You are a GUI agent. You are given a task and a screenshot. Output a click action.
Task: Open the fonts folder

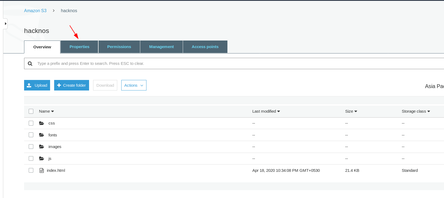pos(53,135)
